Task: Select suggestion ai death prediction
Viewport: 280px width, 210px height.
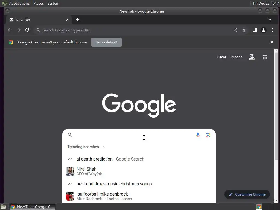Action: 139,159
